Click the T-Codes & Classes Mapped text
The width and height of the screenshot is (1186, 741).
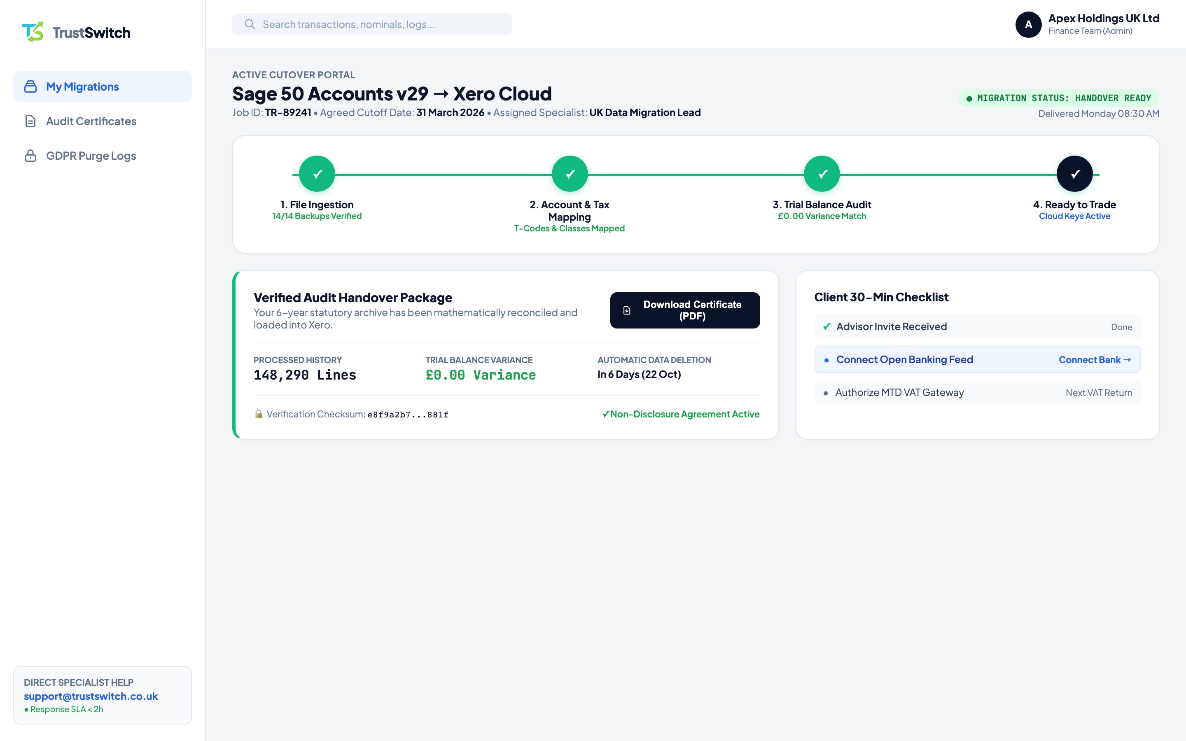point(570,228)
